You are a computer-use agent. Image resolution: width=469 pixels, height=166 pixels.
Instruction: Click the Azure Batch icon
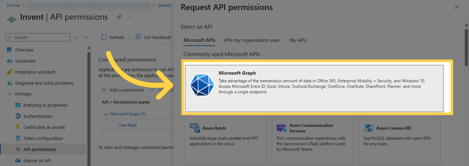tap(195, 128)
